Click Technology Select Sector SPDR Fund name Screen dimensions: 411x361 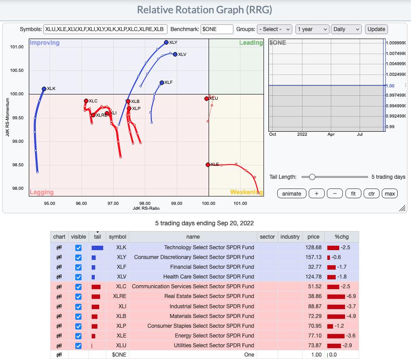coord(209,247)
